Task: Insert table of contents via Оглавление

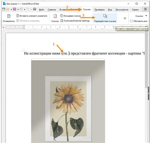Action: pyautogui.click(x=9, y=18)
